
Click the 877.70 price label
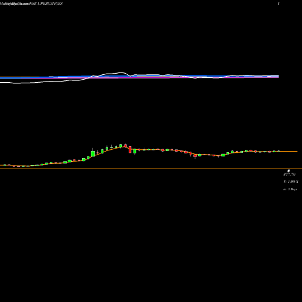pos(289,175)
